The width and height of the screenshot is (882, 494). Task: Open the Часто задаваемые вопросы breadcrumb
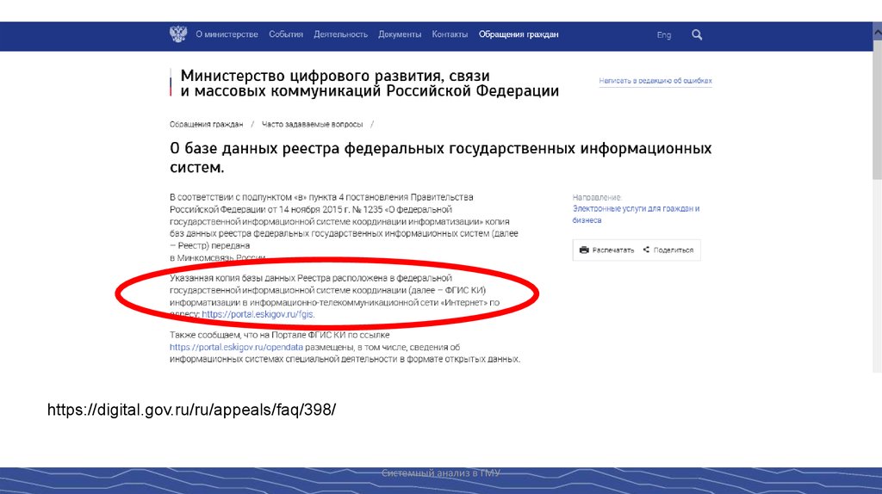click(x=313, y=124)
